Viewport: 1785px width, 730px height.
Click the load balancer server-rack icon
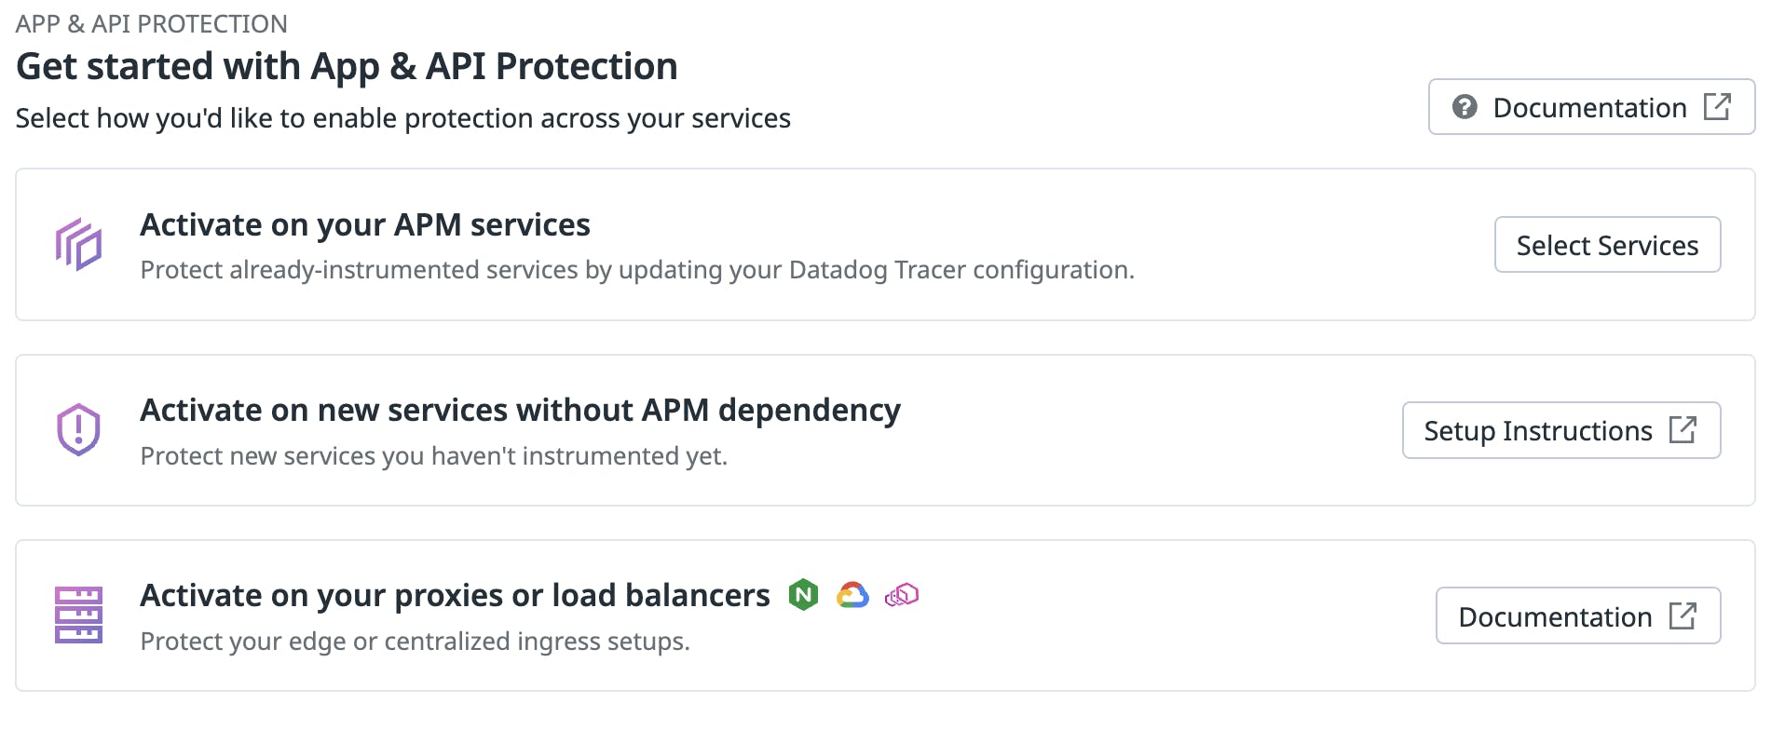click(79, 615)
